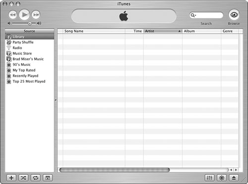The image size is (248, 184).
Task: Add a new playlist with plus button
Action: pos(11,178)
